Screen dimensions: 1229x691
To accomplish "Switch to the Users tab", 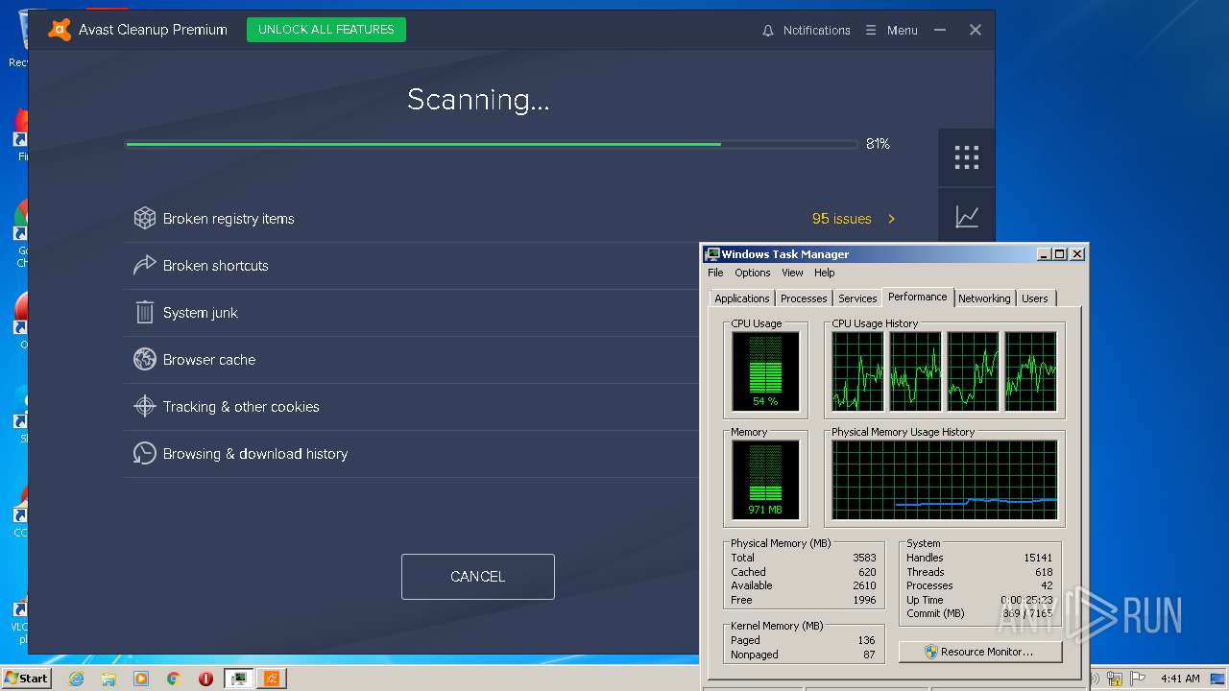I will click(x=1035, y=298).
